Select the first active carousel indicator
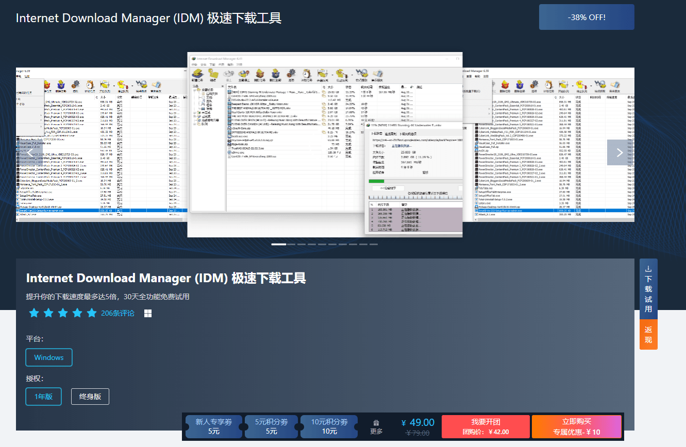Image resolution: width=686 pixels, height=447 pixels. coord(278,244)
